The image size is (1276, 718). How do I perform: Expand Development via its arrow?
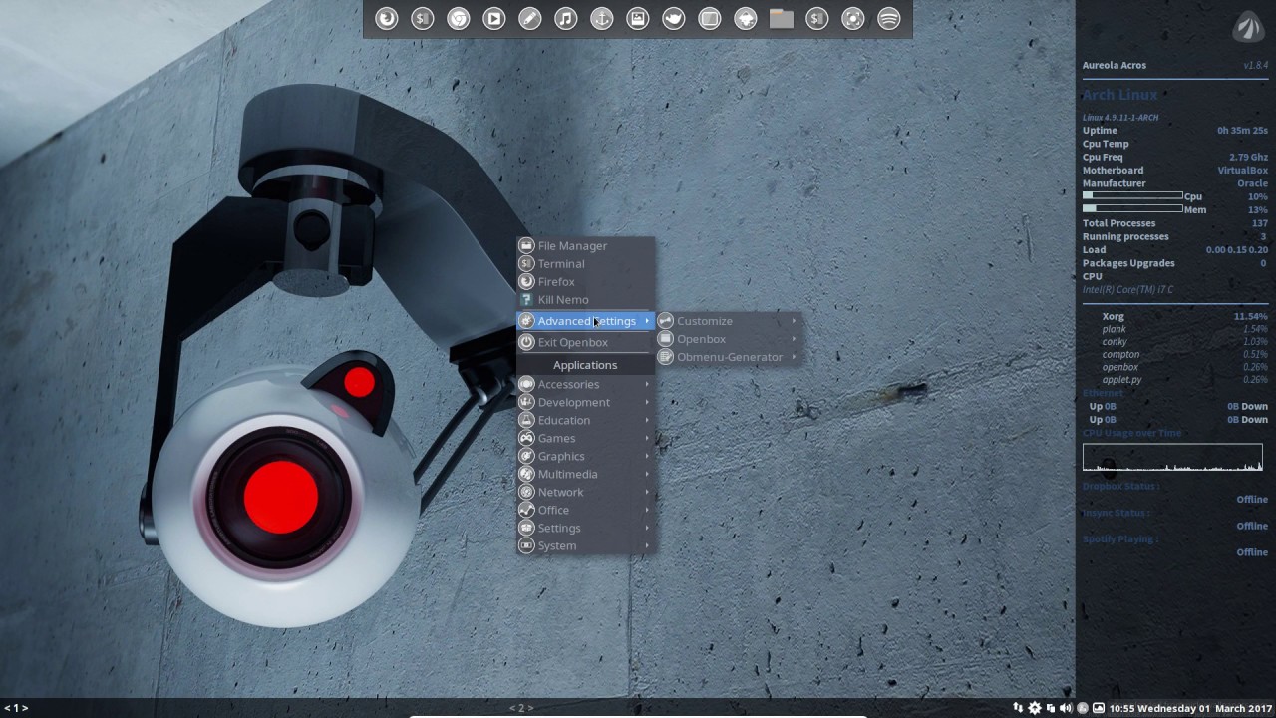click(x=647, y=402)
